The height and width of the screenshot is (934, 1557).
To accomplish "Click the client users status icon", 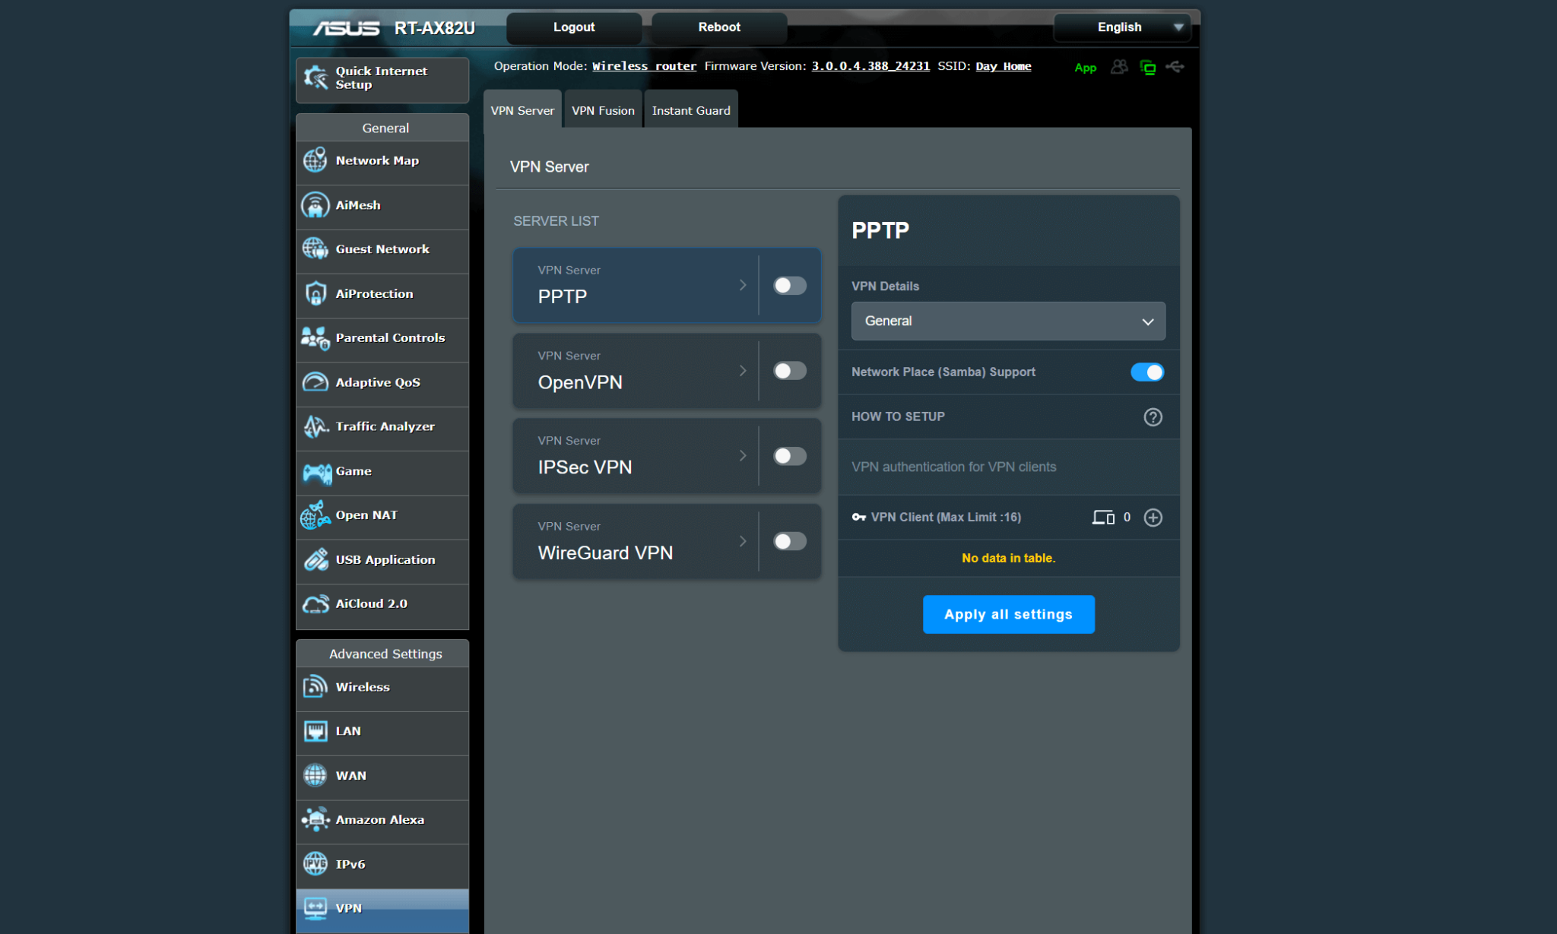I will (x=1119, y=67).
